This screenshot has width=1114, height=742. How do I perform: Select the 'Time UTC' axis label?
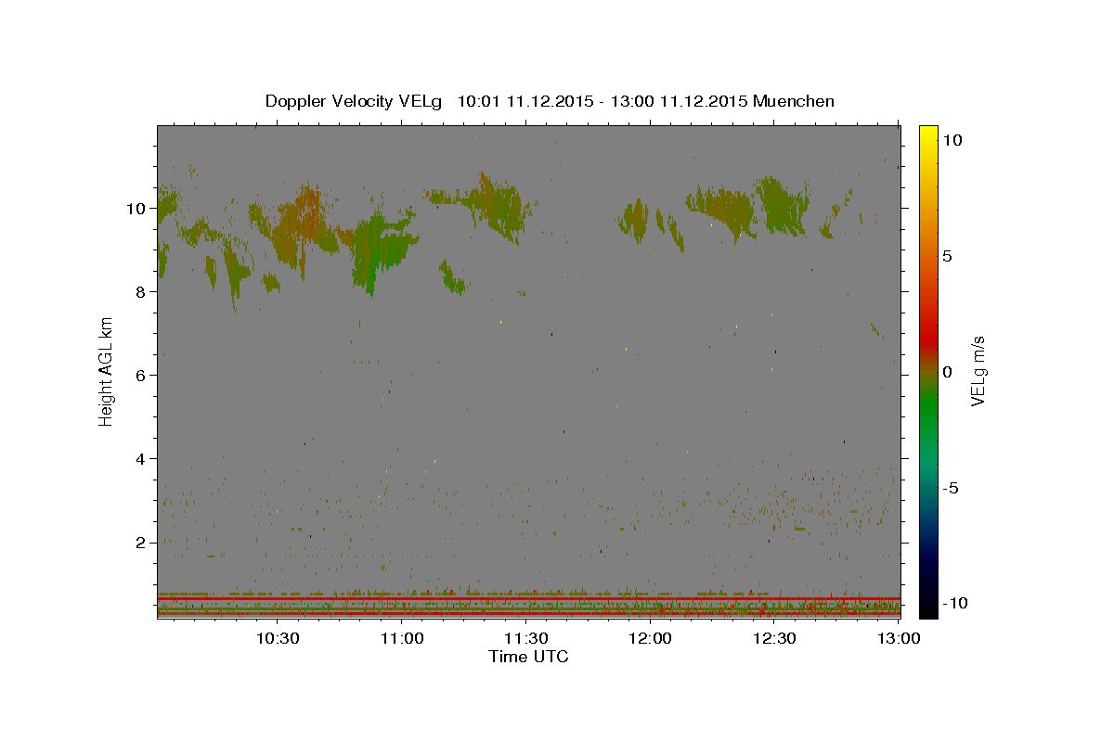pos(528,657)
